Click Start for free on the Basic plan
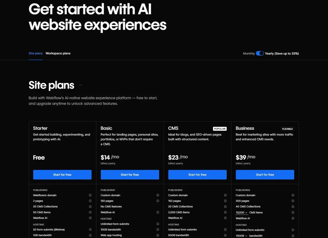This screenshot has height=238, width=328. [130, 175]
